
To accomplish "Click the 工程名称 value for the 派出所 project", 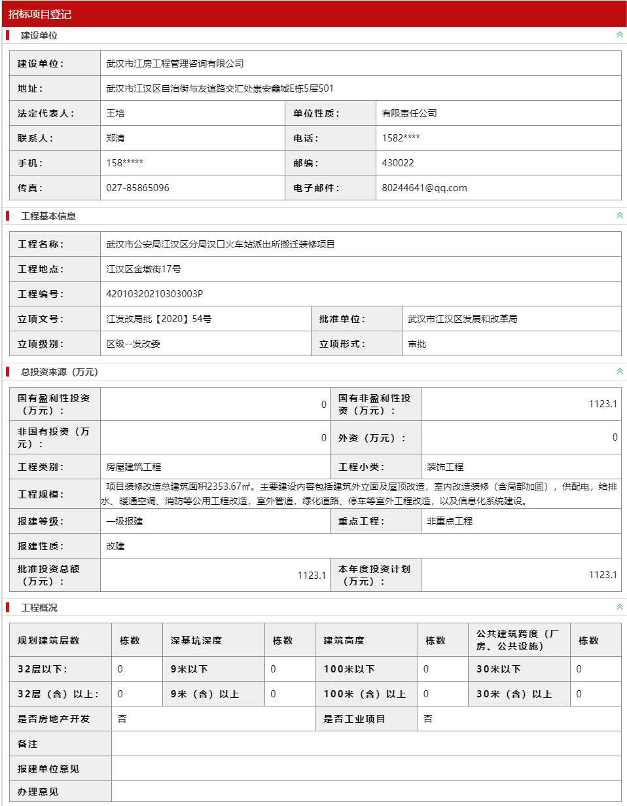I will click(221, 244).
